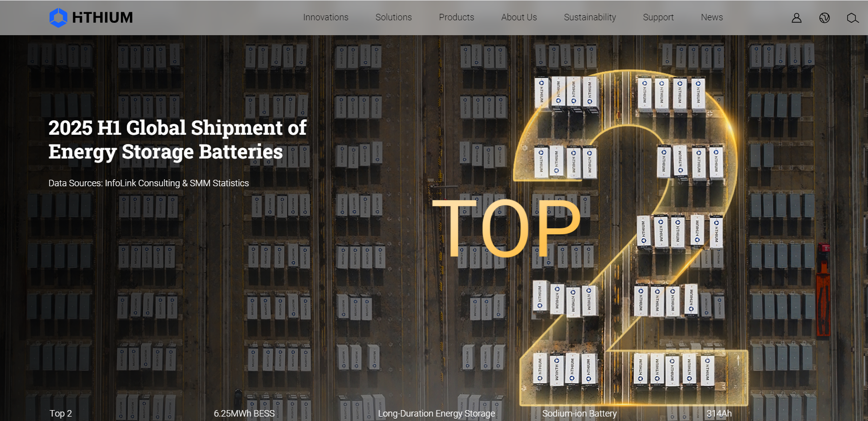Viewport: 868px width, 421px height.
Task: Open the Innovations menu
Action: click(325, 17)
